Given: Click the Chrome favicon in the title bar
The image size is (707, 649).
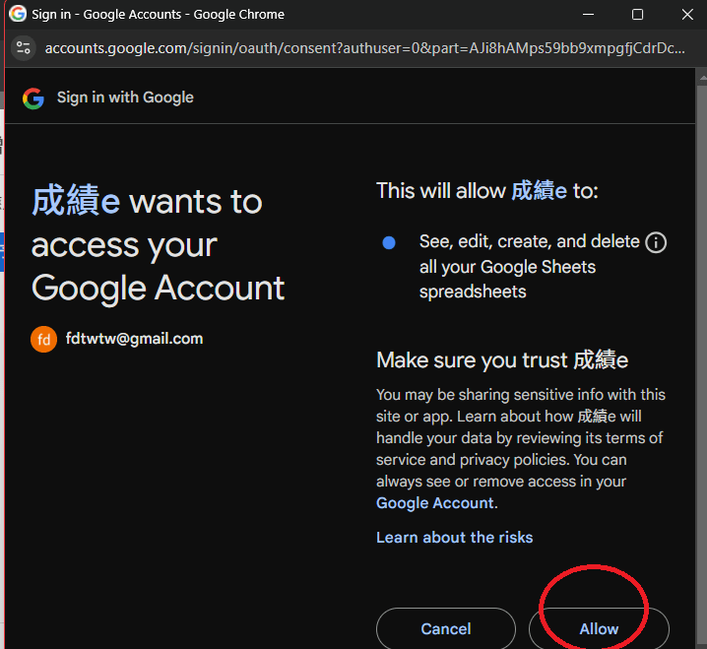Looking at the screenshot, I should (x=17, y=14).
